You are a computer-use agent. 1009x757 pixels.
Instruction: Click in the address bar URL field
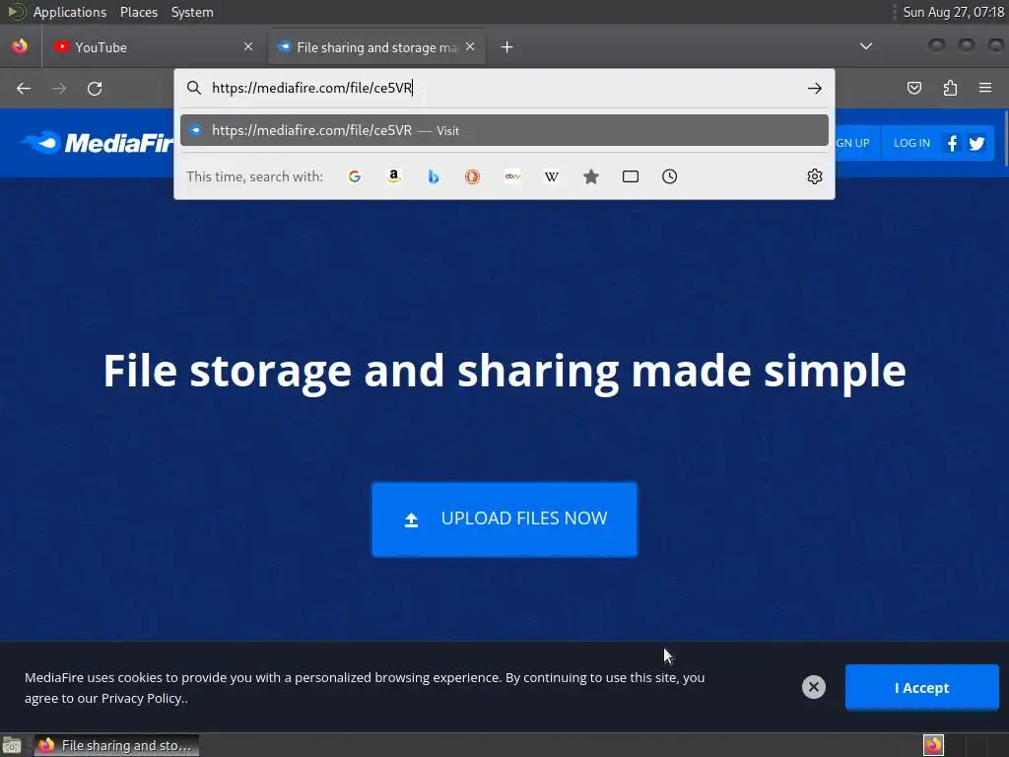tap(505, 88)
